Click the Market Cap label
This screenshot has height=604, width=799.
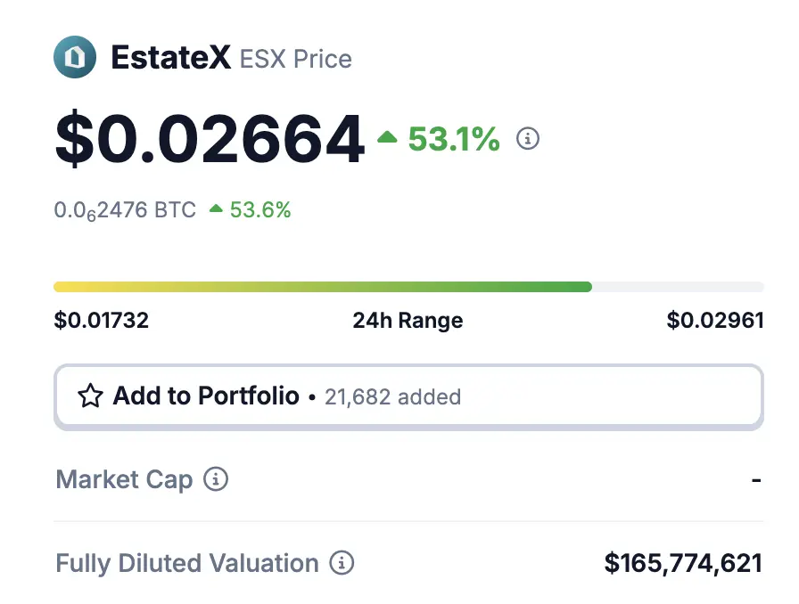[x=124, y=480]
